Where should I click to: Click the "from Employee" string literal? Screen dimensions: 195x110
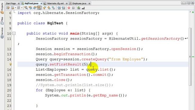pos(126,59)
